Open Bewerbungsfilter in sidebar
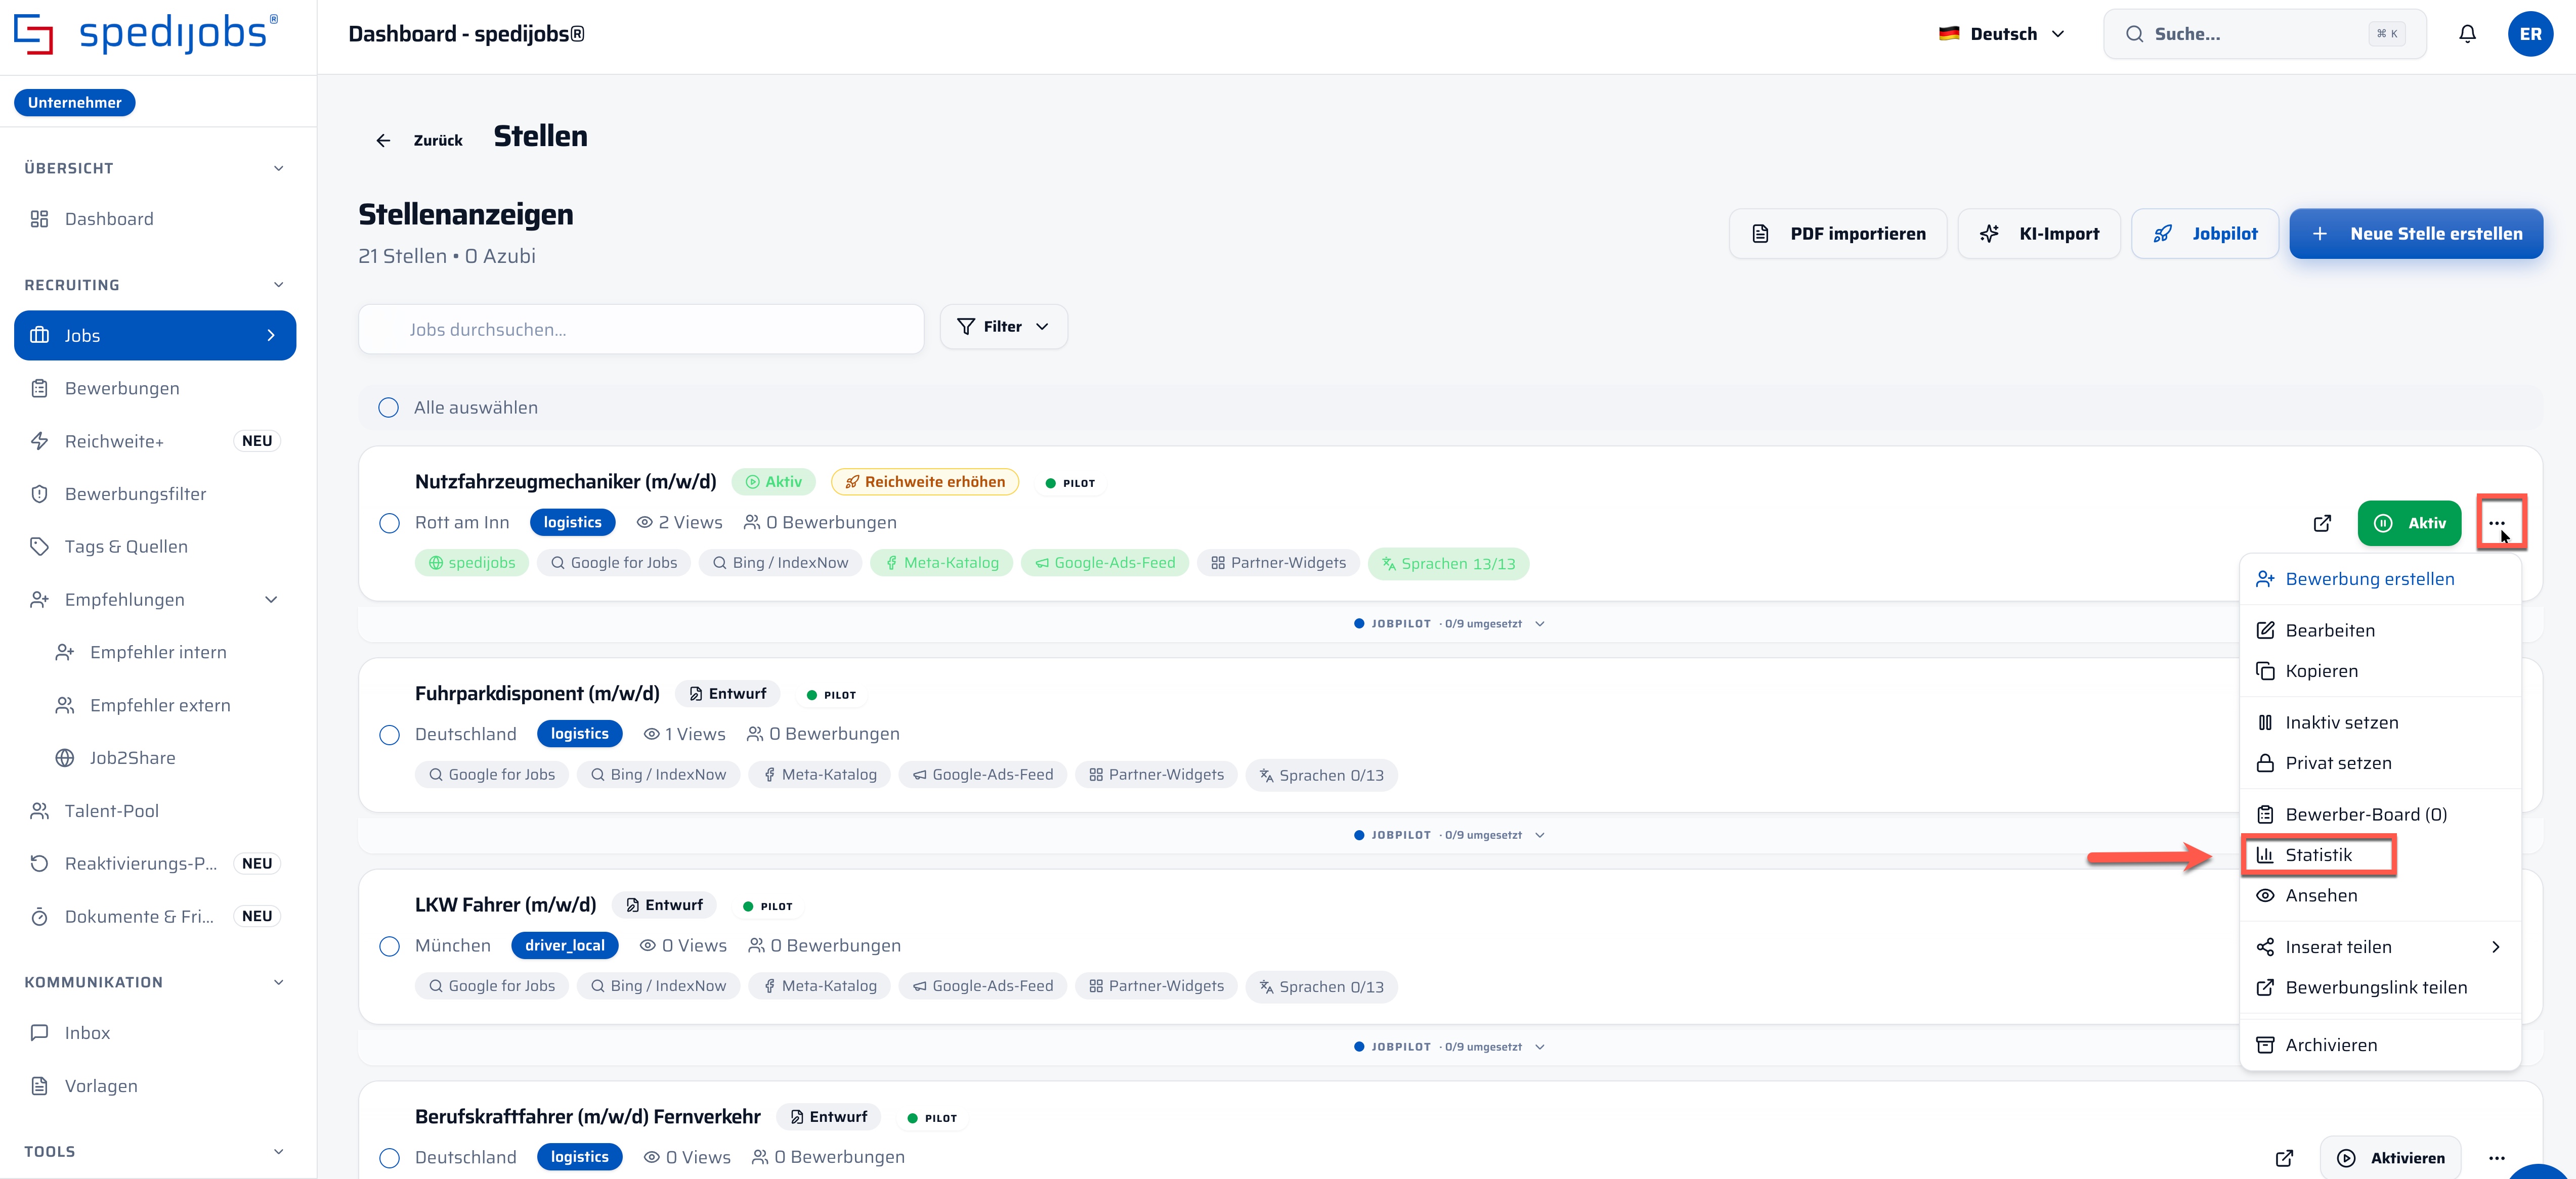Screen dimensions: 2576x1179 pyautogui.click(x=155, y=493)
